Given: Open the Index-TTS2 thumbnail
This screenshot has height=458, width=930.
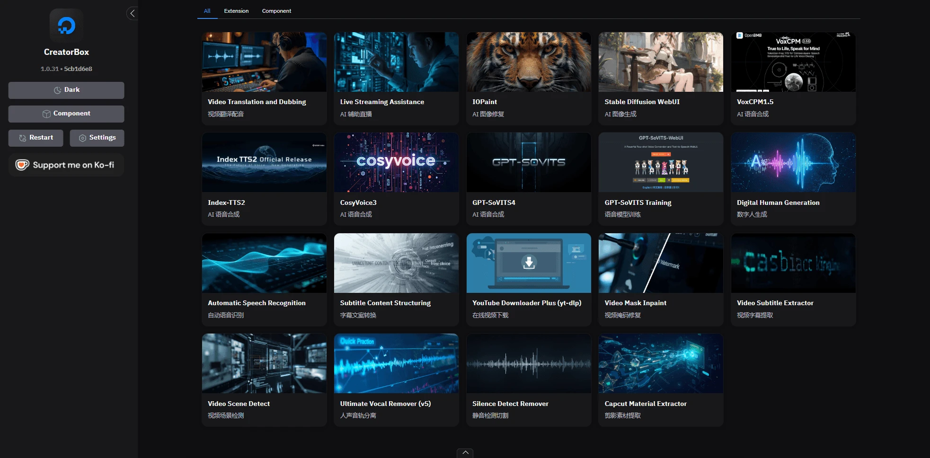Looking at the screenshot, I should tap(264, 162).
